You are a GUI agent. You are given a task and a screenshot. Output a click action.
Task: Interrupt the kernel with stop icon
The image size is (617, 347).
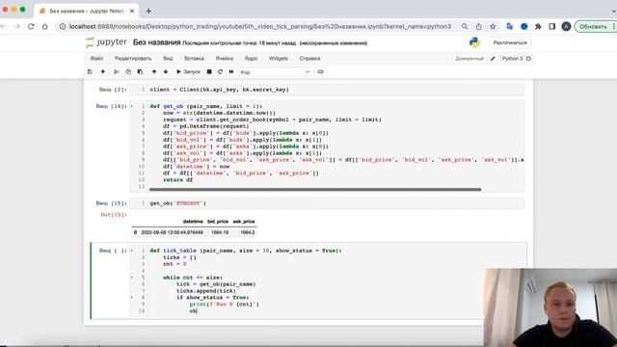(x=209, y=72)
